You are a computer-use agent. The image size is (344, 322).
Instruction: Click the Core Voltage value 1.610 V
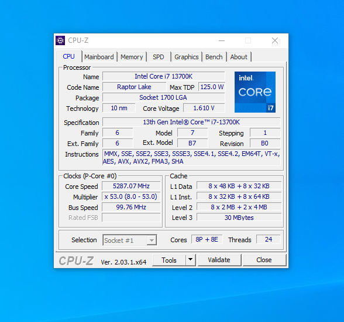pos(204,108)
